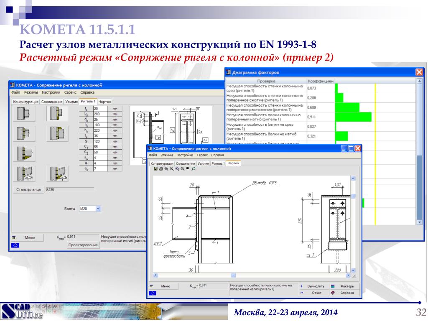Open Меню button in front window

[x=163, y=286]
